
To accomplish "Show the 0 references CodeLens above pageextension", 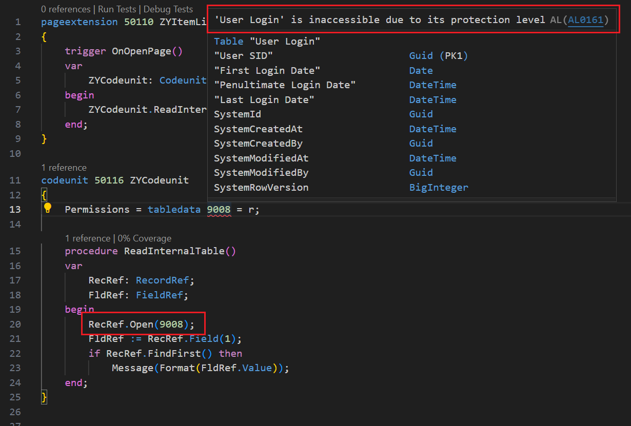I will [x=65, y=9].
